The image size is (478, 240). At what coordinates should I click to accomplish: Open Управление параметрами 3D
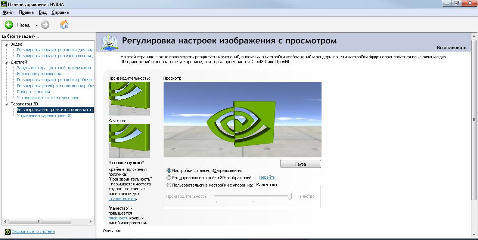coord(44,116)
